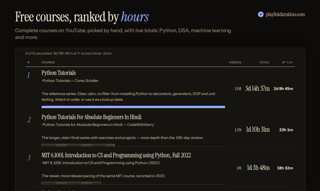Screen dimensions: 320x191
Task: Click the 18h 32m speed time
Action: tap(285, 168)
